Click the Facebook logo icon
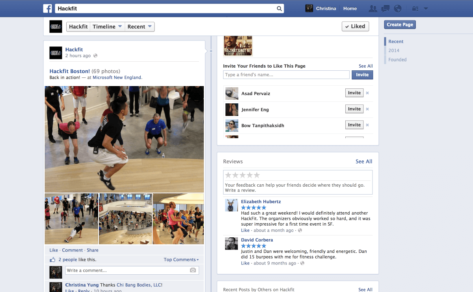473x292 pixels. [48, 8]
